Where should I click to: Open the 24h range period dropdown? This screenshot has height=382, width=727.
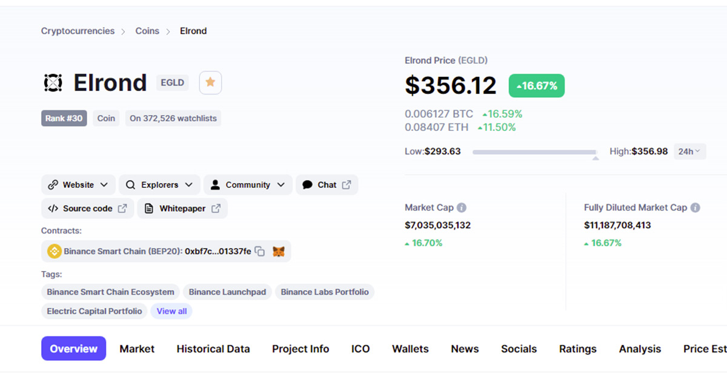(x=689, y=152)
